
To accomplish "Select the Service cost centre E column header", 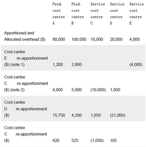I will pos(137,14).
